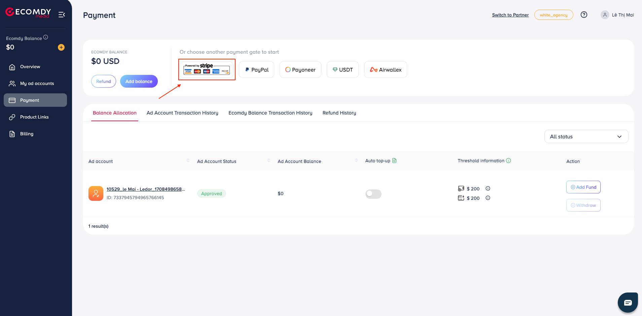642x316 pixels.
Task: Go to My ad accounts
Action: click(x=35, y=84)
